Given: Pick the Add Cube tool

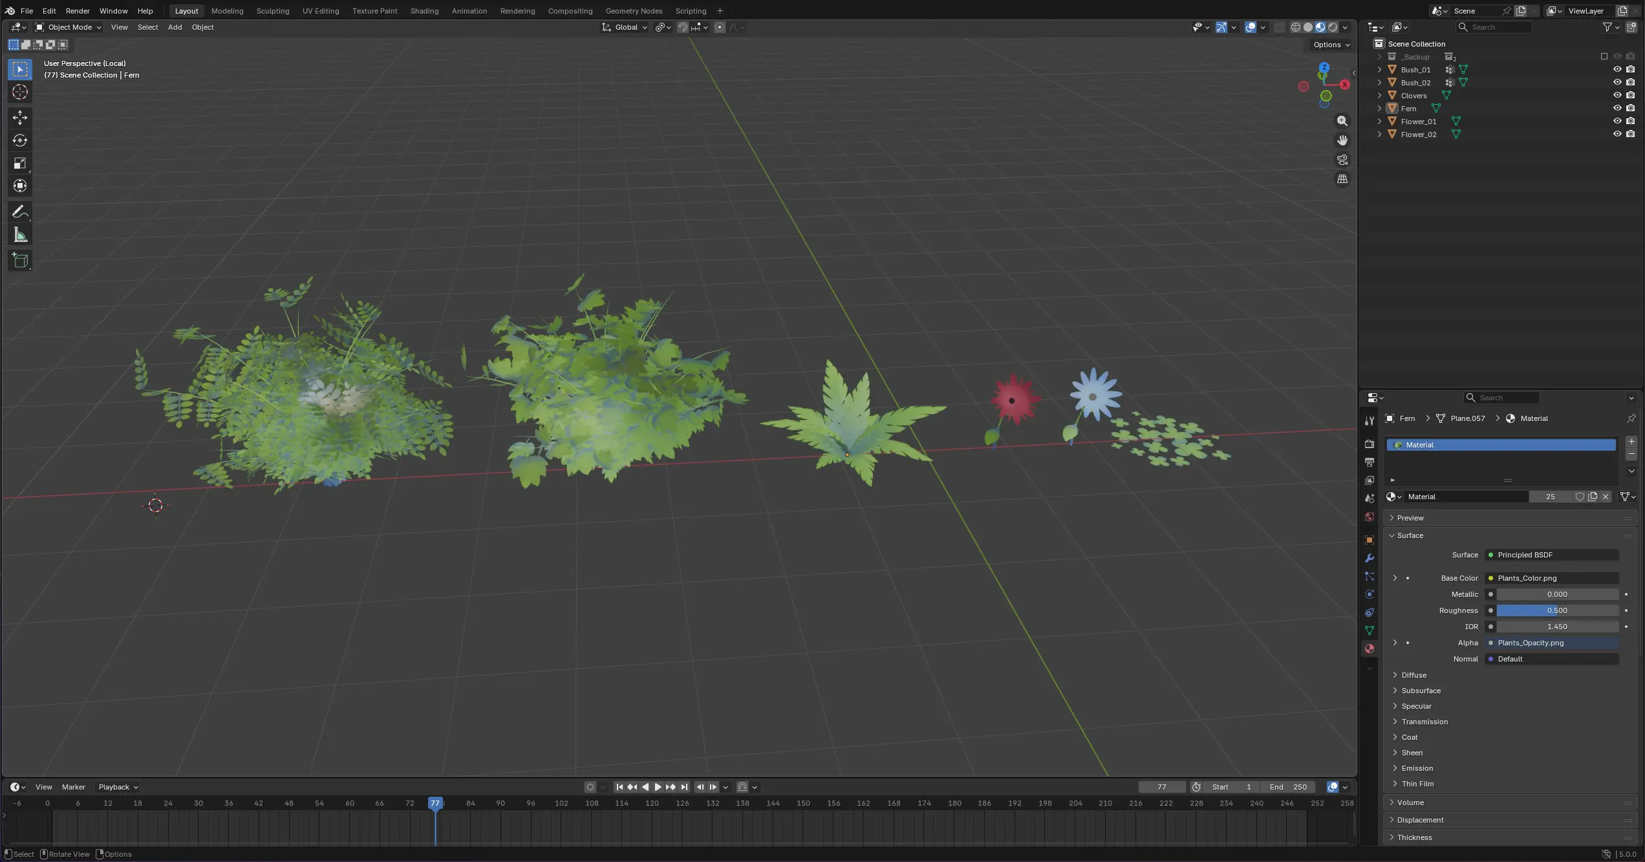Looking at the screenshot, I should (20, 261).
